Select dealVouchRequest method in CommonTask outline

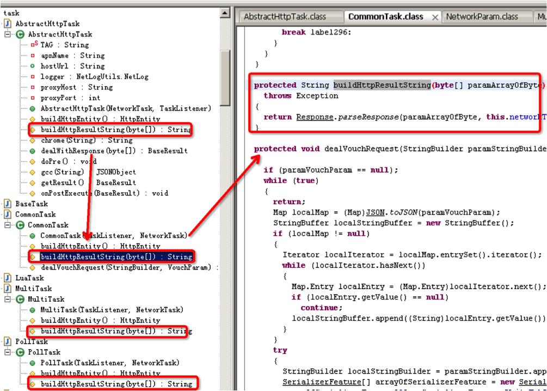tap(126, 268)
